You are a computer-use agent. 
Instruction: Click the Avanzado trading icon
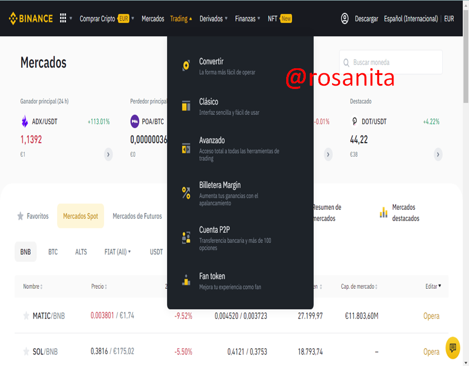(186, 148)
